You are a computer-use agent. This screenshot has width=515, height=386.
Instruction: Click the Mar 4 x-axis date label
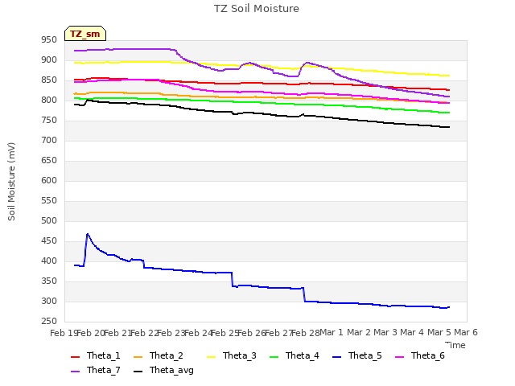point(412,332)
